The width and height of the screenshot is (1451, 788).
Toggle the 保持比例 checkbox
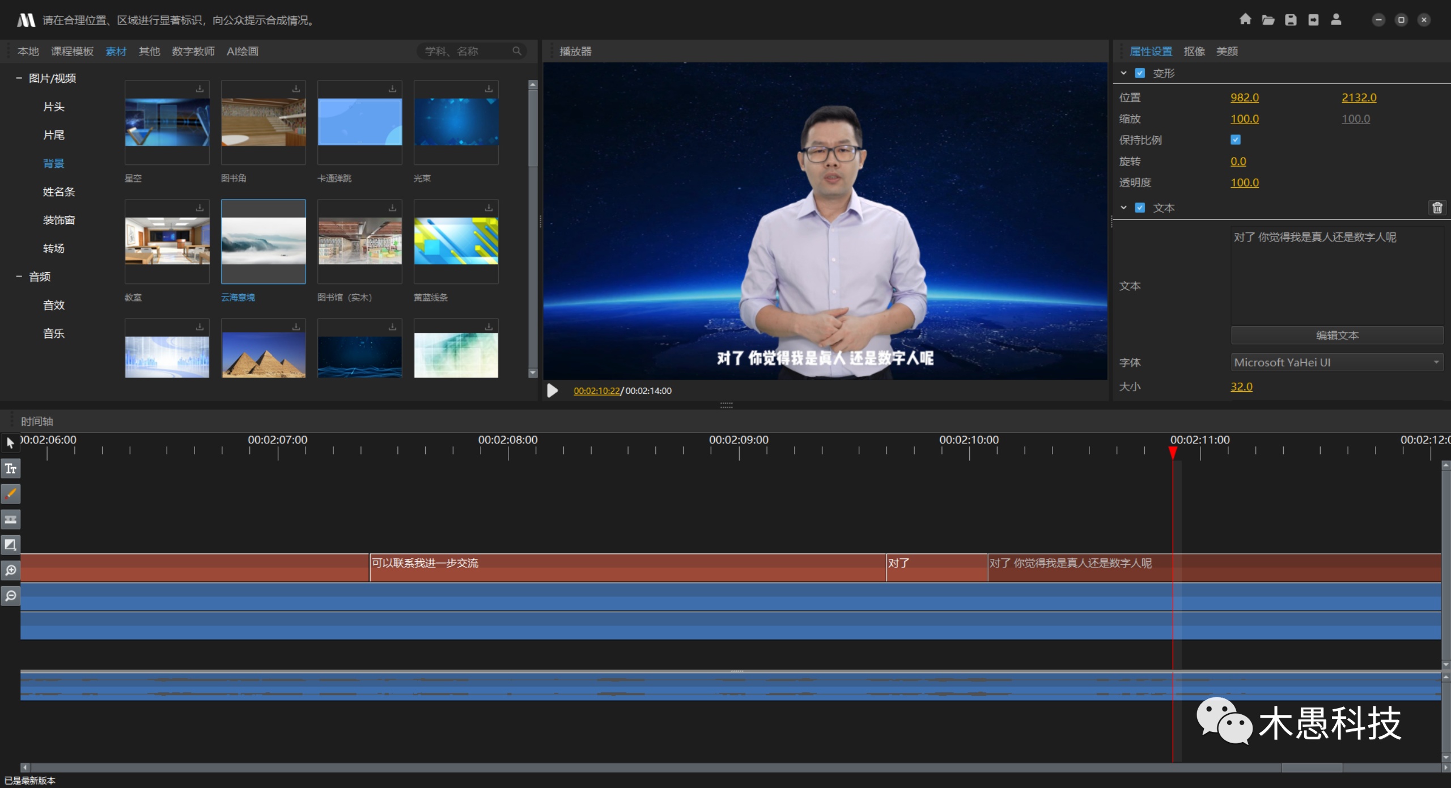tap(1236, 140)
